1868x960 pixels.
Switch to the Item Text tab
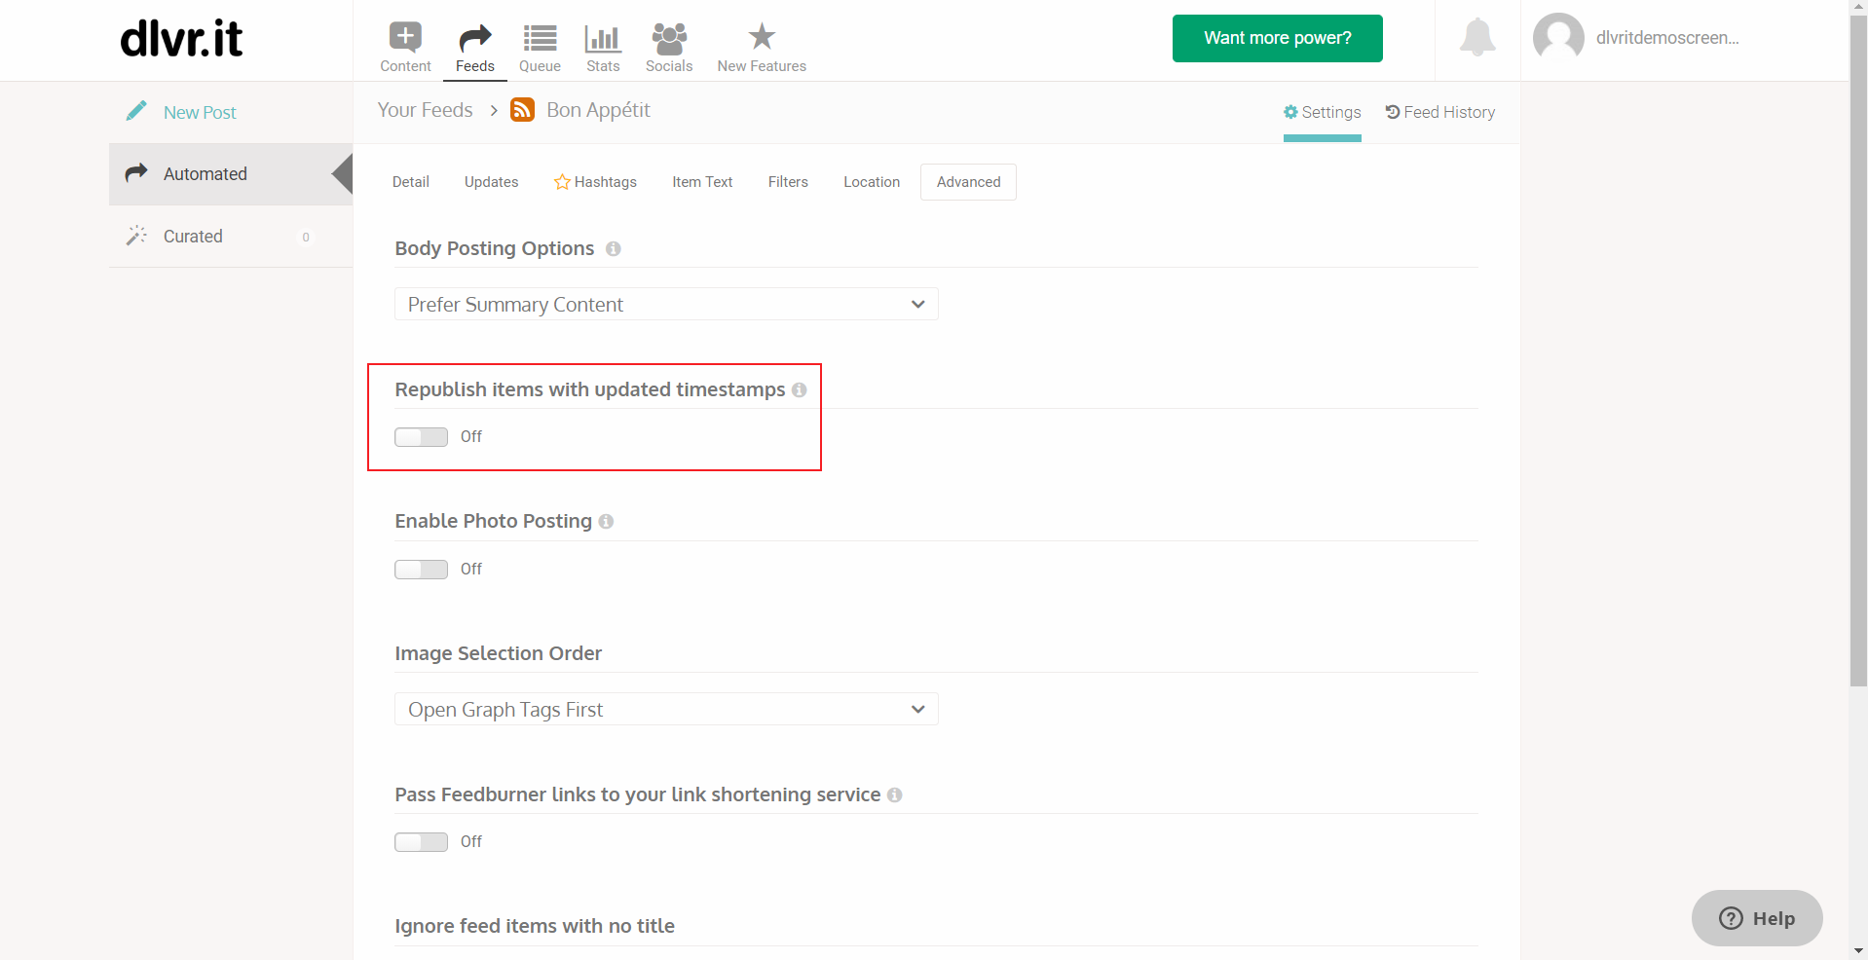[702, 182]
